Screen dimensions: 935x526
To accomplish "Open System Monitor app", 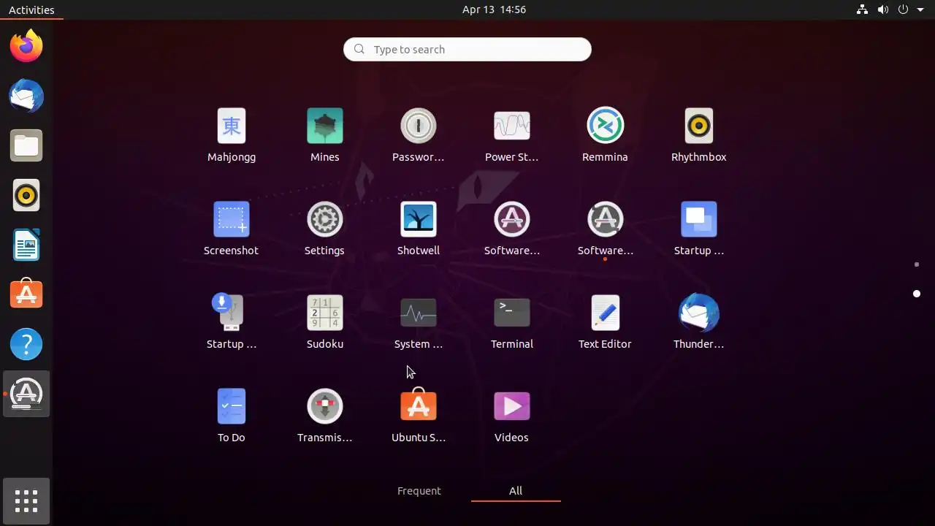I will pos(419,322).
